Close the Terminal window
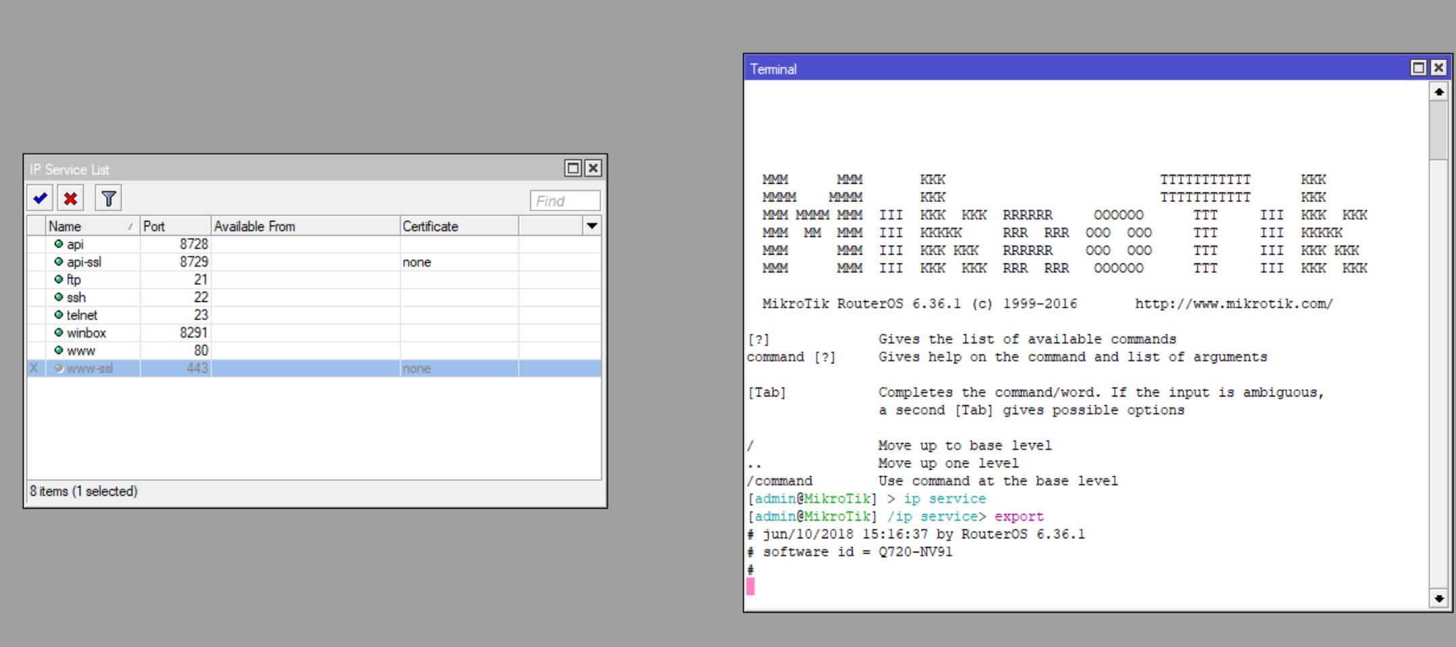The image size is (1456, 647). click(1438, 68)
